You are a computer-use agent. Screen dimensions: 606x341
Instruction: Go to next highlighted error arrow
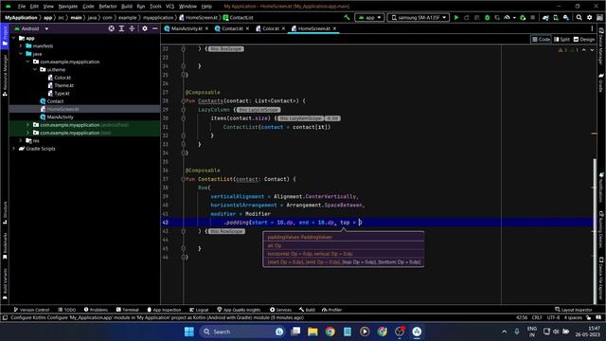click(592, 50)
